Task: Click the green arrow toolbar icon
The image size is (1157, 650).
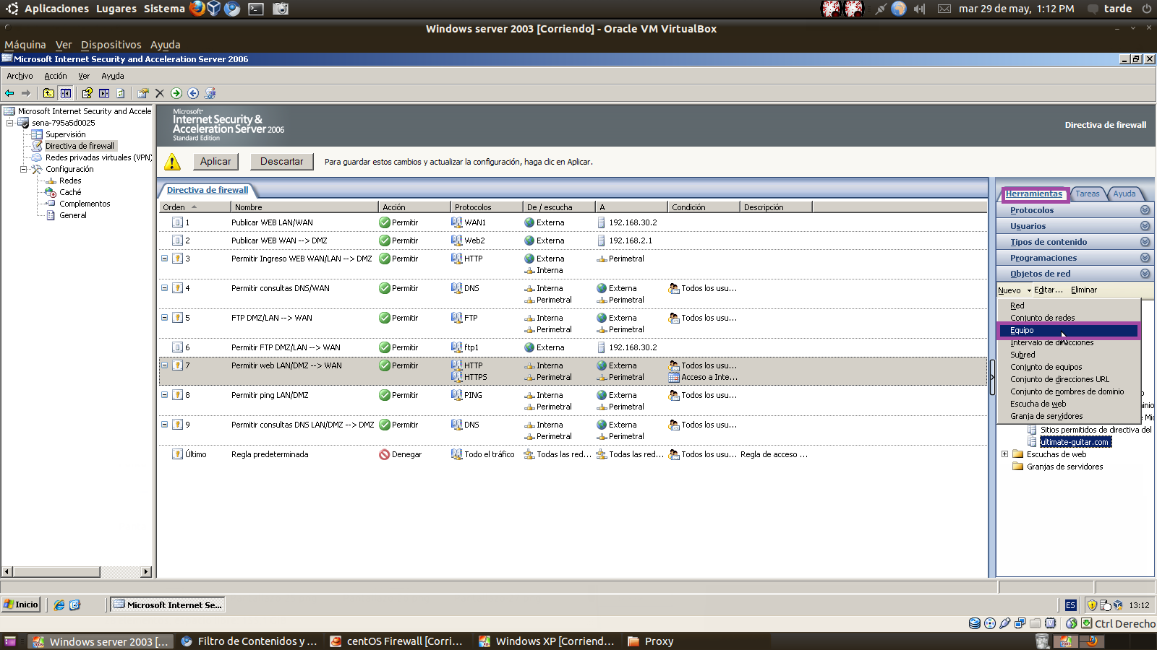Action: point(176,93)
